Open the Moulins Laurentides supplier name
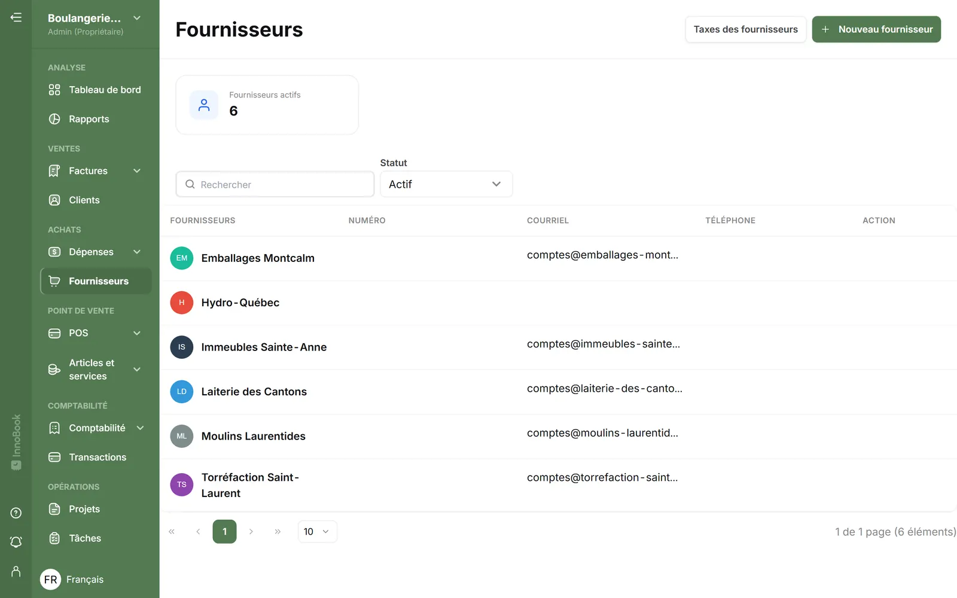This screenshot has height=598, width=957. point(254,437)
